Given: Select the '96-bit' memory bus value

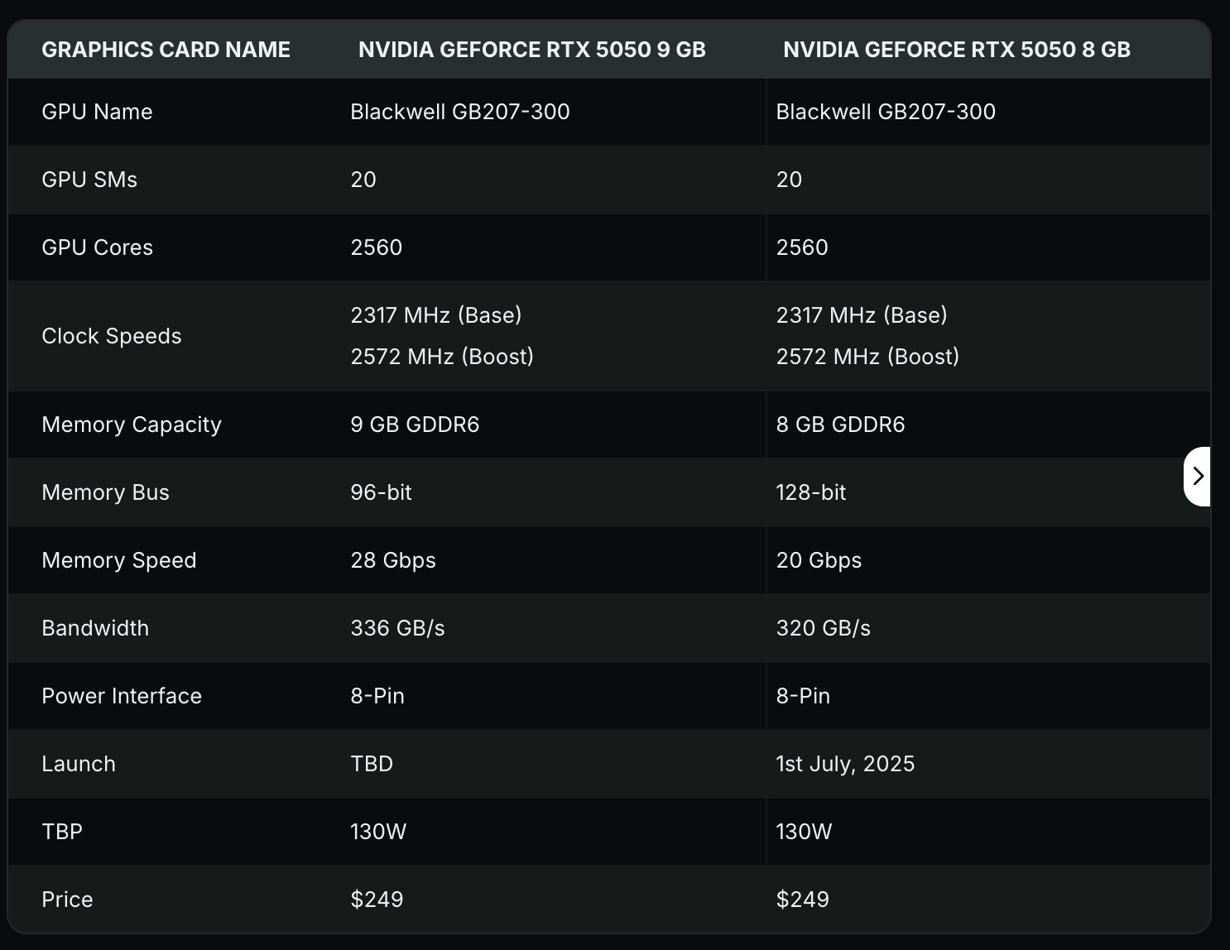Looking at the screenshot, I should [x=381, y=492].
